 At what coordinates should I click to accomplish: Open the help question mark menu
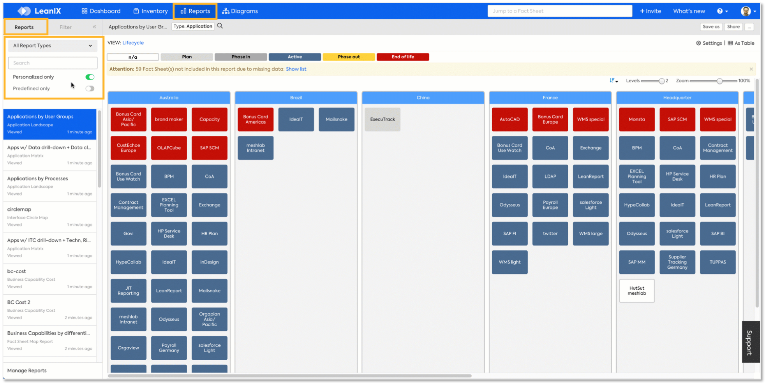click(723, 11)
